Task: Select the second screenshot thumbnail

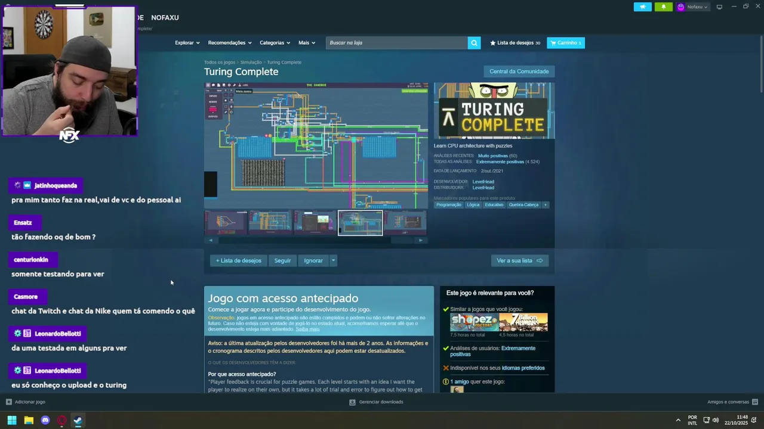Action: tap(270, 223)
